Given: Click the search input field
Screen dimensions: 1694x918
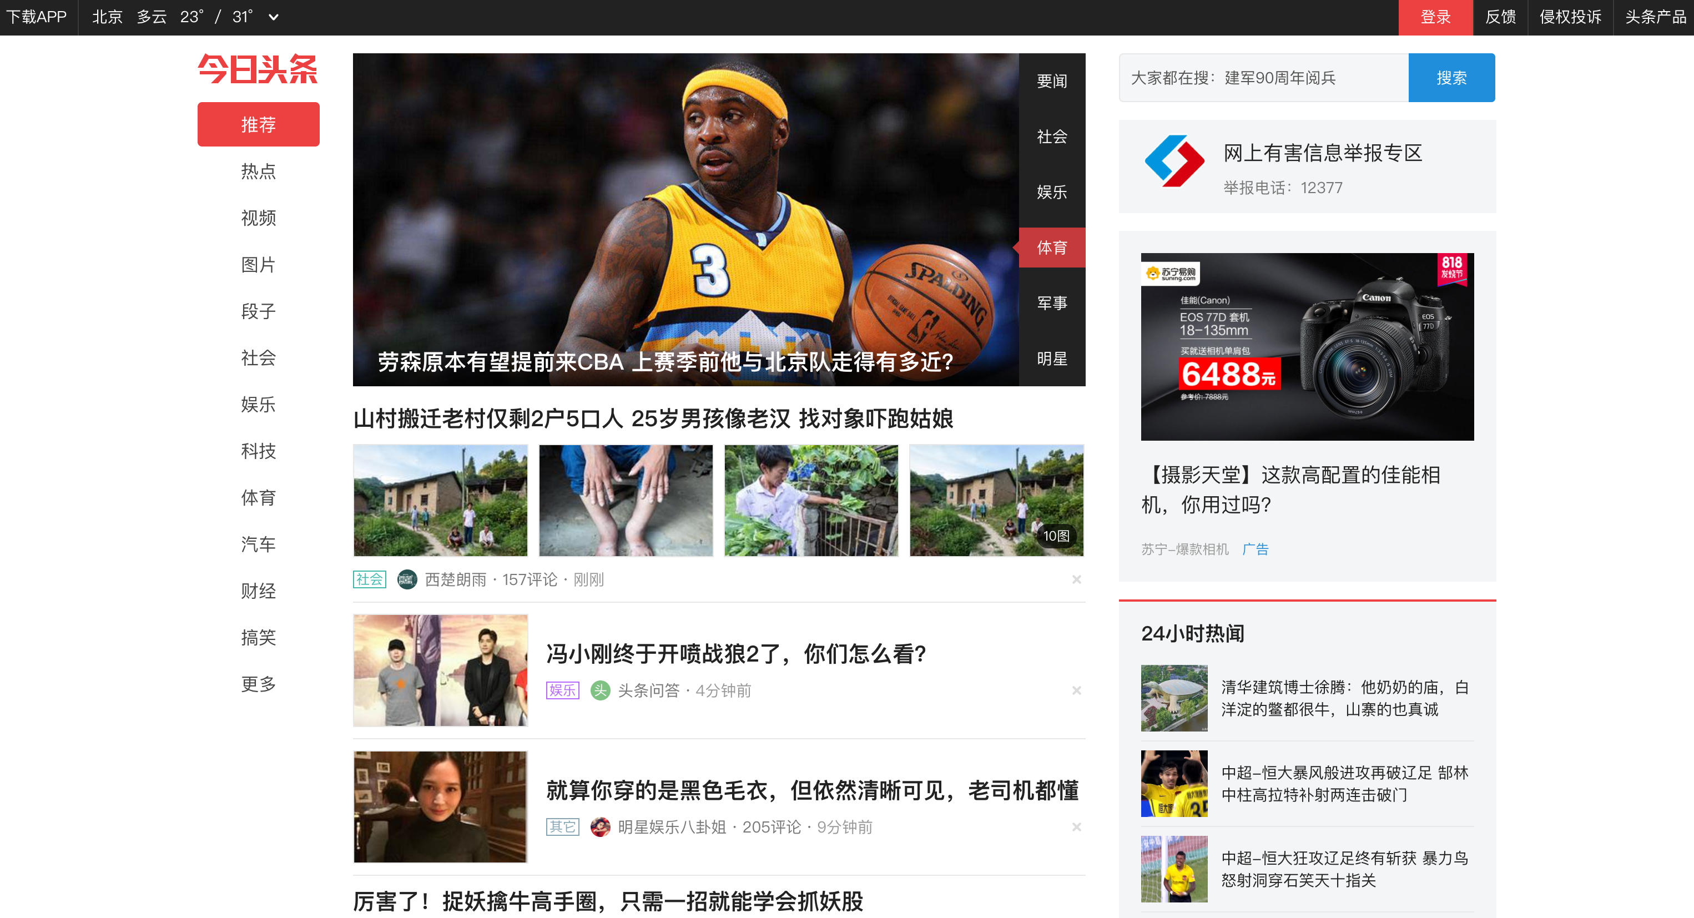Looking at the screenshot, I should point(1263,78).
